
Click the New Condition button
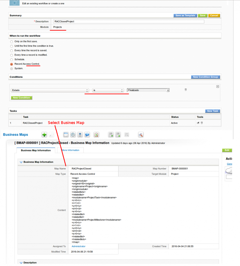coord(22,98)
